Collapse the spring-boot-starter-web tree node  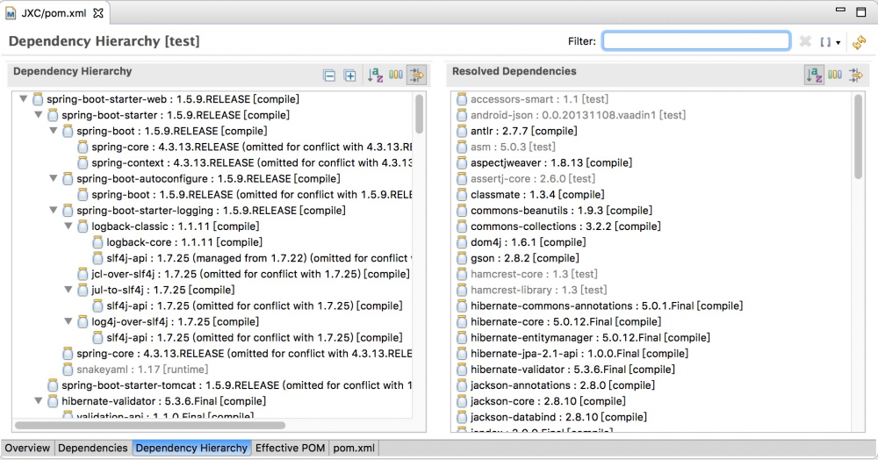pyautogui.click(x=24, y=99)
